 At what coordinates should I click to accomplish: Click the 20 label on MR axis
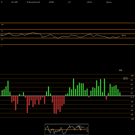point(131,93)
